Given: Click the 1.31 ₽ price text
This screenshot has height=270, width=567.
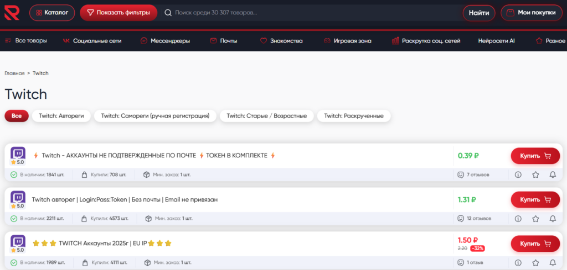Looking at the screenshot, I should point(467,199).
